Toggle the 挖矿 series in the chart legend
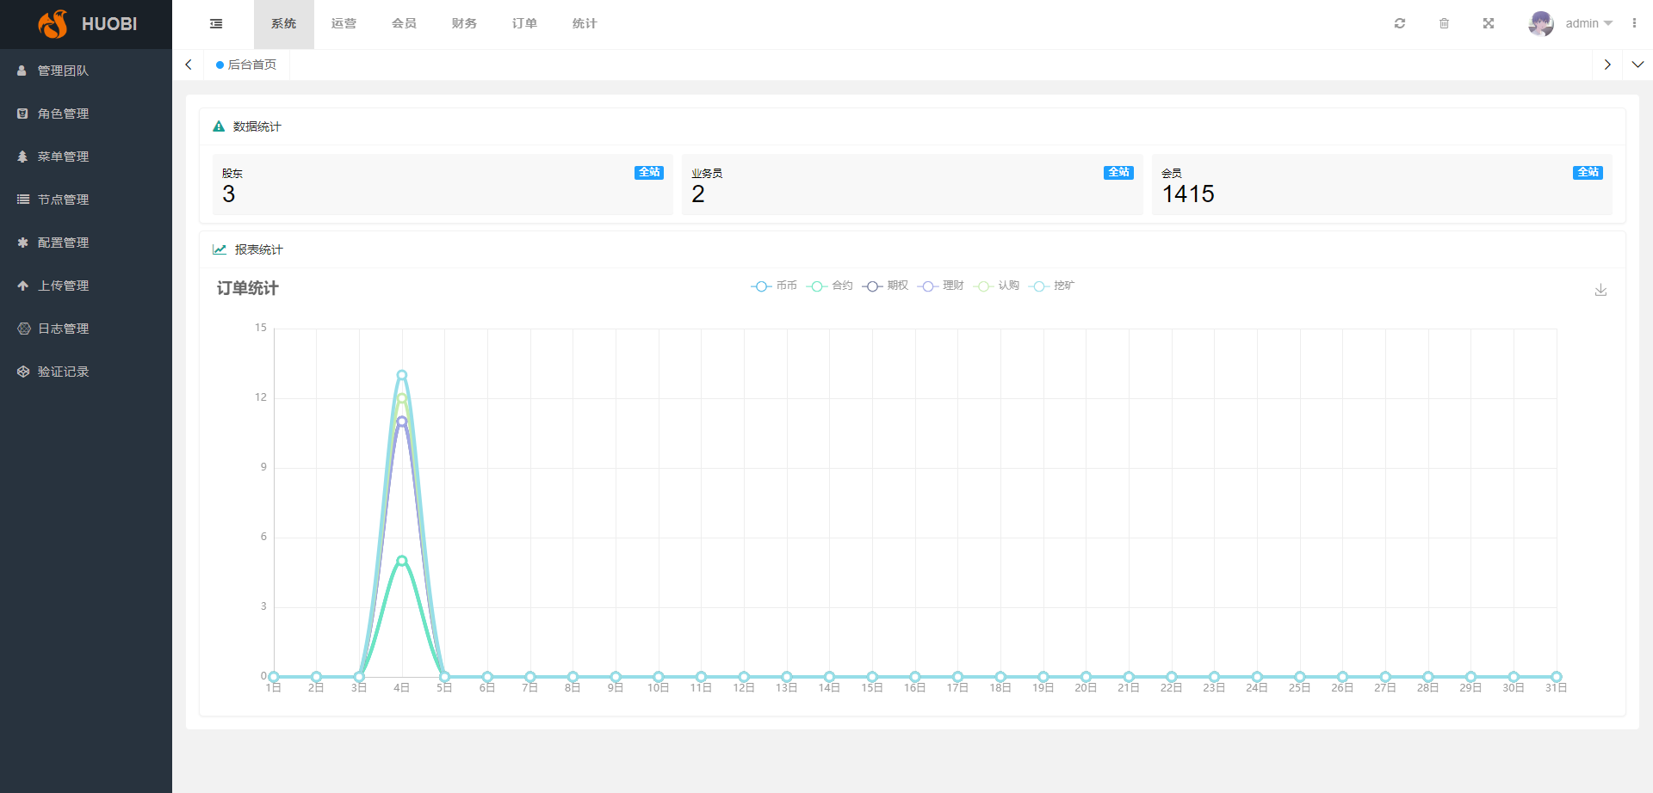The height and width of the screenshot is (793, 1653). [1052, 286]
